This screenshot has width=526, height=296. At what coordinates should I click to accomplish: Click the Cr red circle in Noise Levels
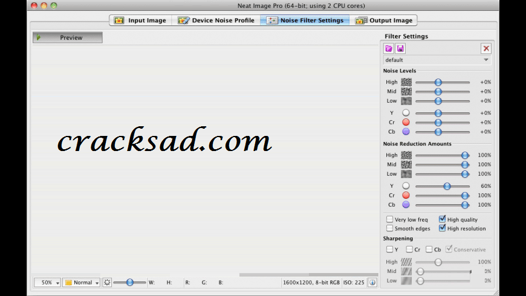pos(406,122)
